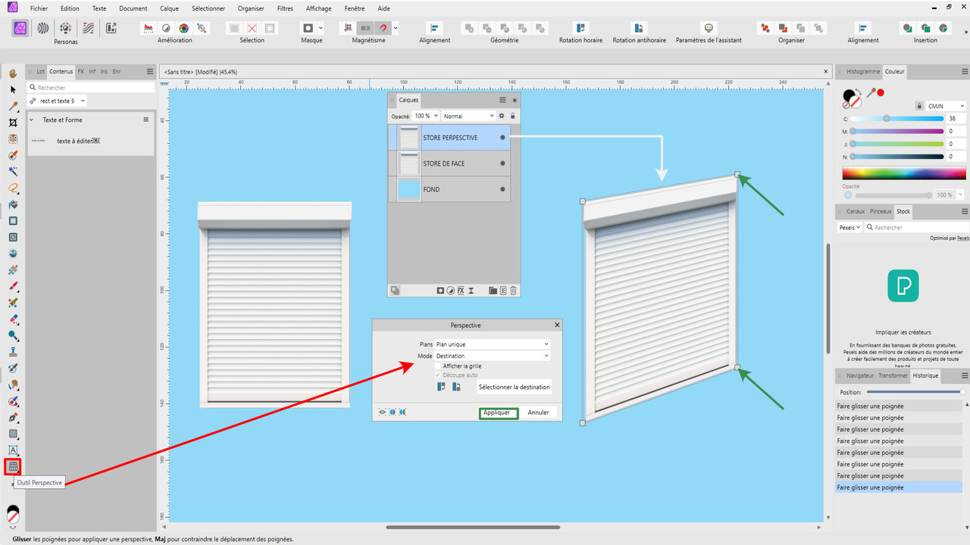Screen dimensions: 970x545
Task: Open the Plans dropdown in Perspective dialog
Action: (x=493, y=344)
